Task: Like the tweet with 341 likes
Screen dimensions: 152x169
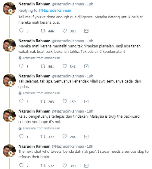Action: (65, 66)
